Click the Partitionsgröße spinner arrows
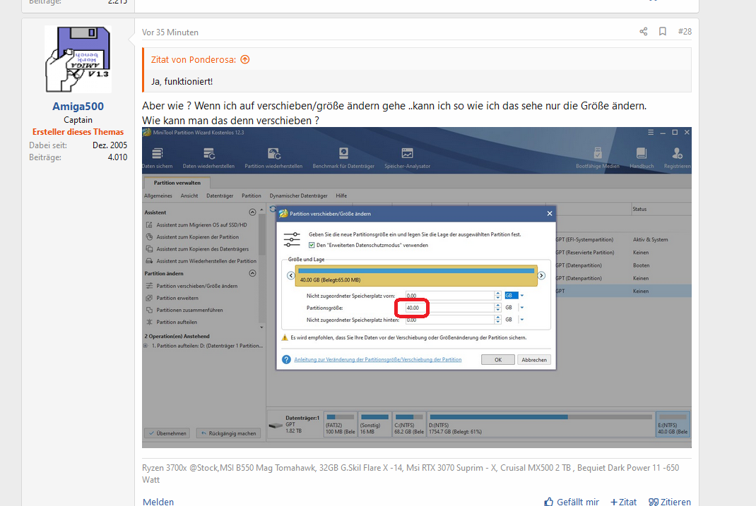 point(497,308)
